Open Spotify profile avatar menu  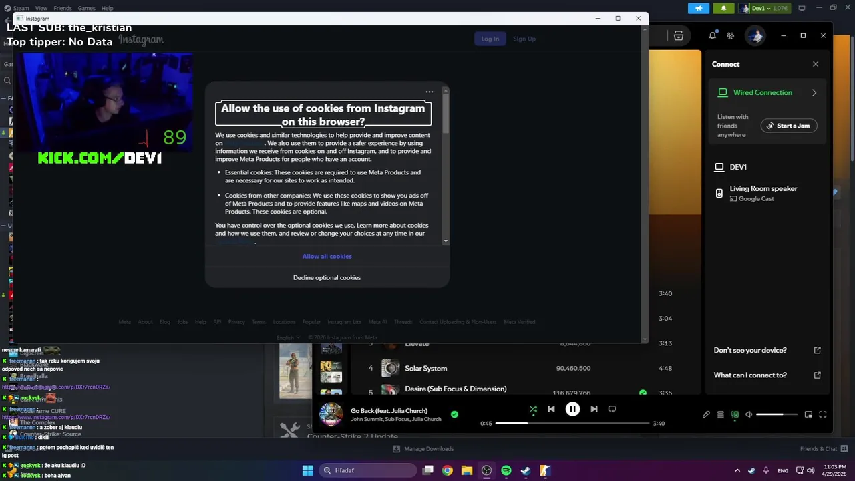point(756,36)
